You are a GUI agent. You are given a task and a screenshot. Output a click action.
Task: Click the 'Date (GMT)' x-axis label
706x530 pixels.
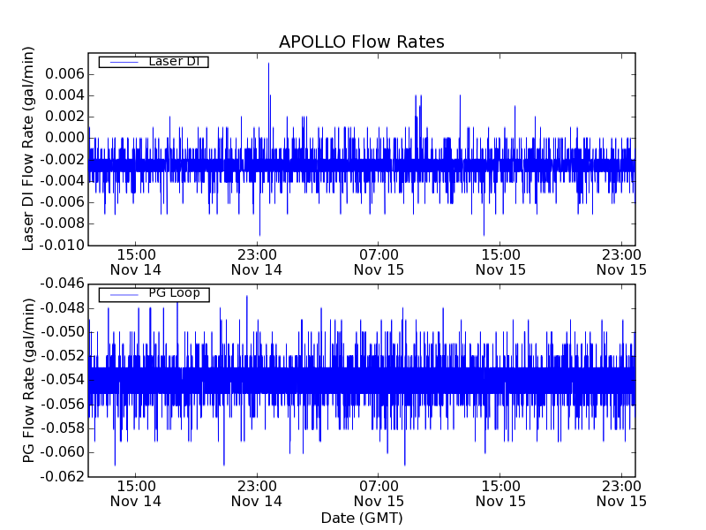point(361,518)
